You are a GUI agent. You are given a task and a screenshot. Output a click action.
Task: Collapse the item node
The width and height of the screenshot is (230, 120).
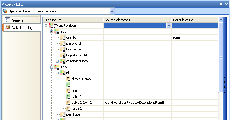pyautogui.click(x=51, y=67)
